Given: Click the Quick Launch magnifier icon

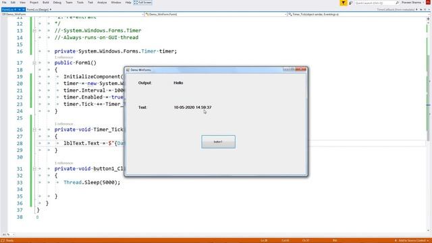Looking at the screenshot, I should 398,3.
